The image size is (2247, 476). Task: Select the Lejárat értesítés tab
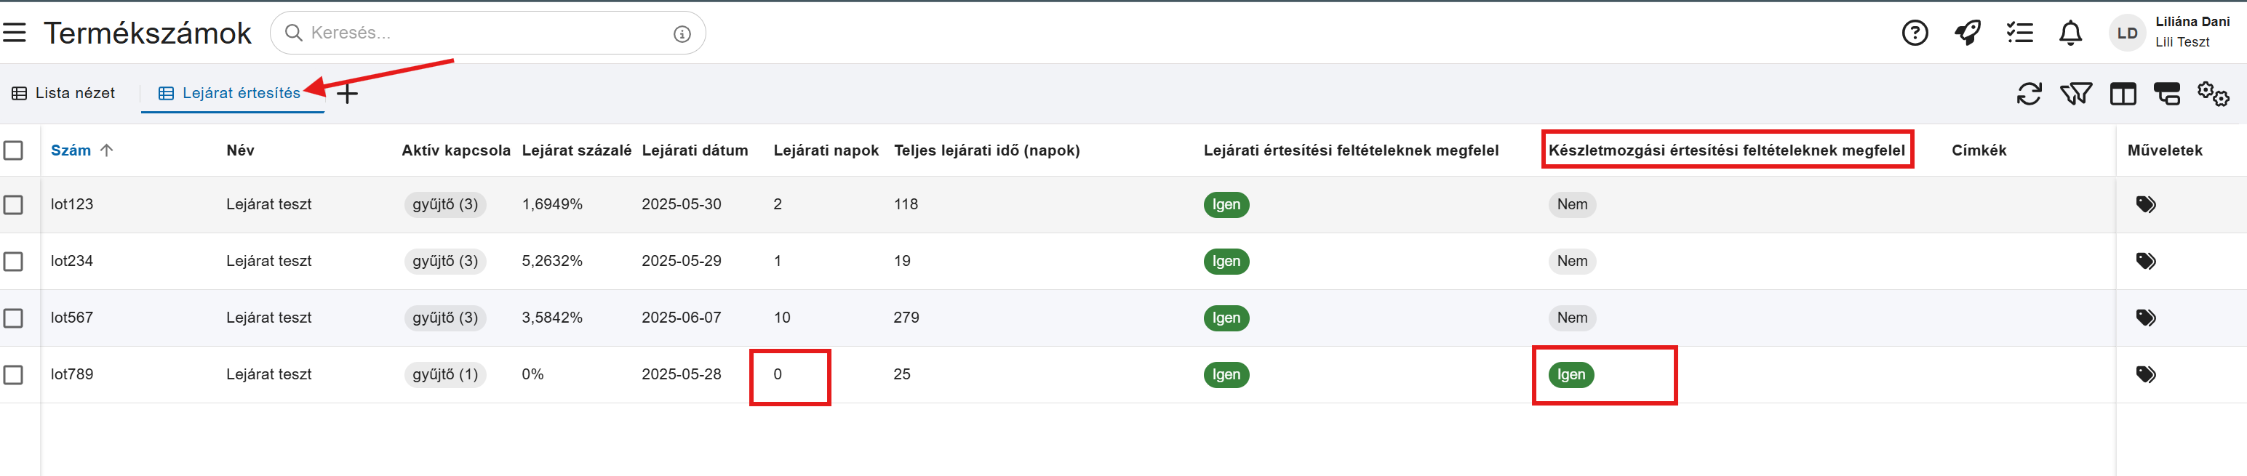[x=231, y=93]
